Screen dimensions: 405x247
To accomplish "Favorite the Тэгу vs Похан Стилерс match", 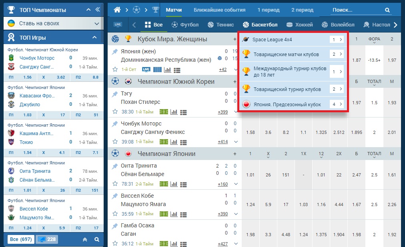I will point(115,111).
